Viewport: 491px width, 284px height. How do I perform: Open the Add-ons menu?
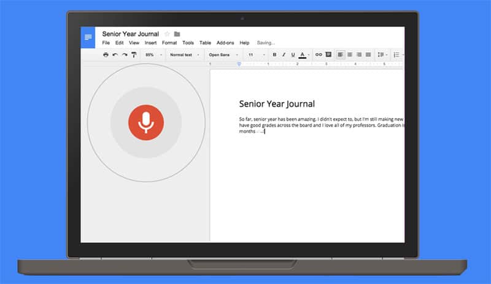(226, 43)
